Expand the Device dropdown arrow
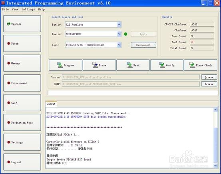 tap(119, 34)
